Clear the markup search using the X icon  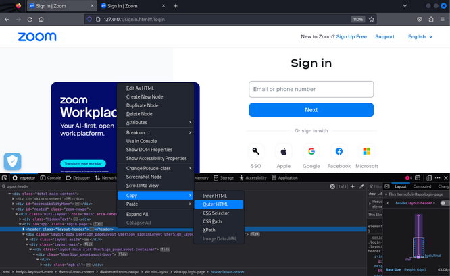tap(332, 186)
